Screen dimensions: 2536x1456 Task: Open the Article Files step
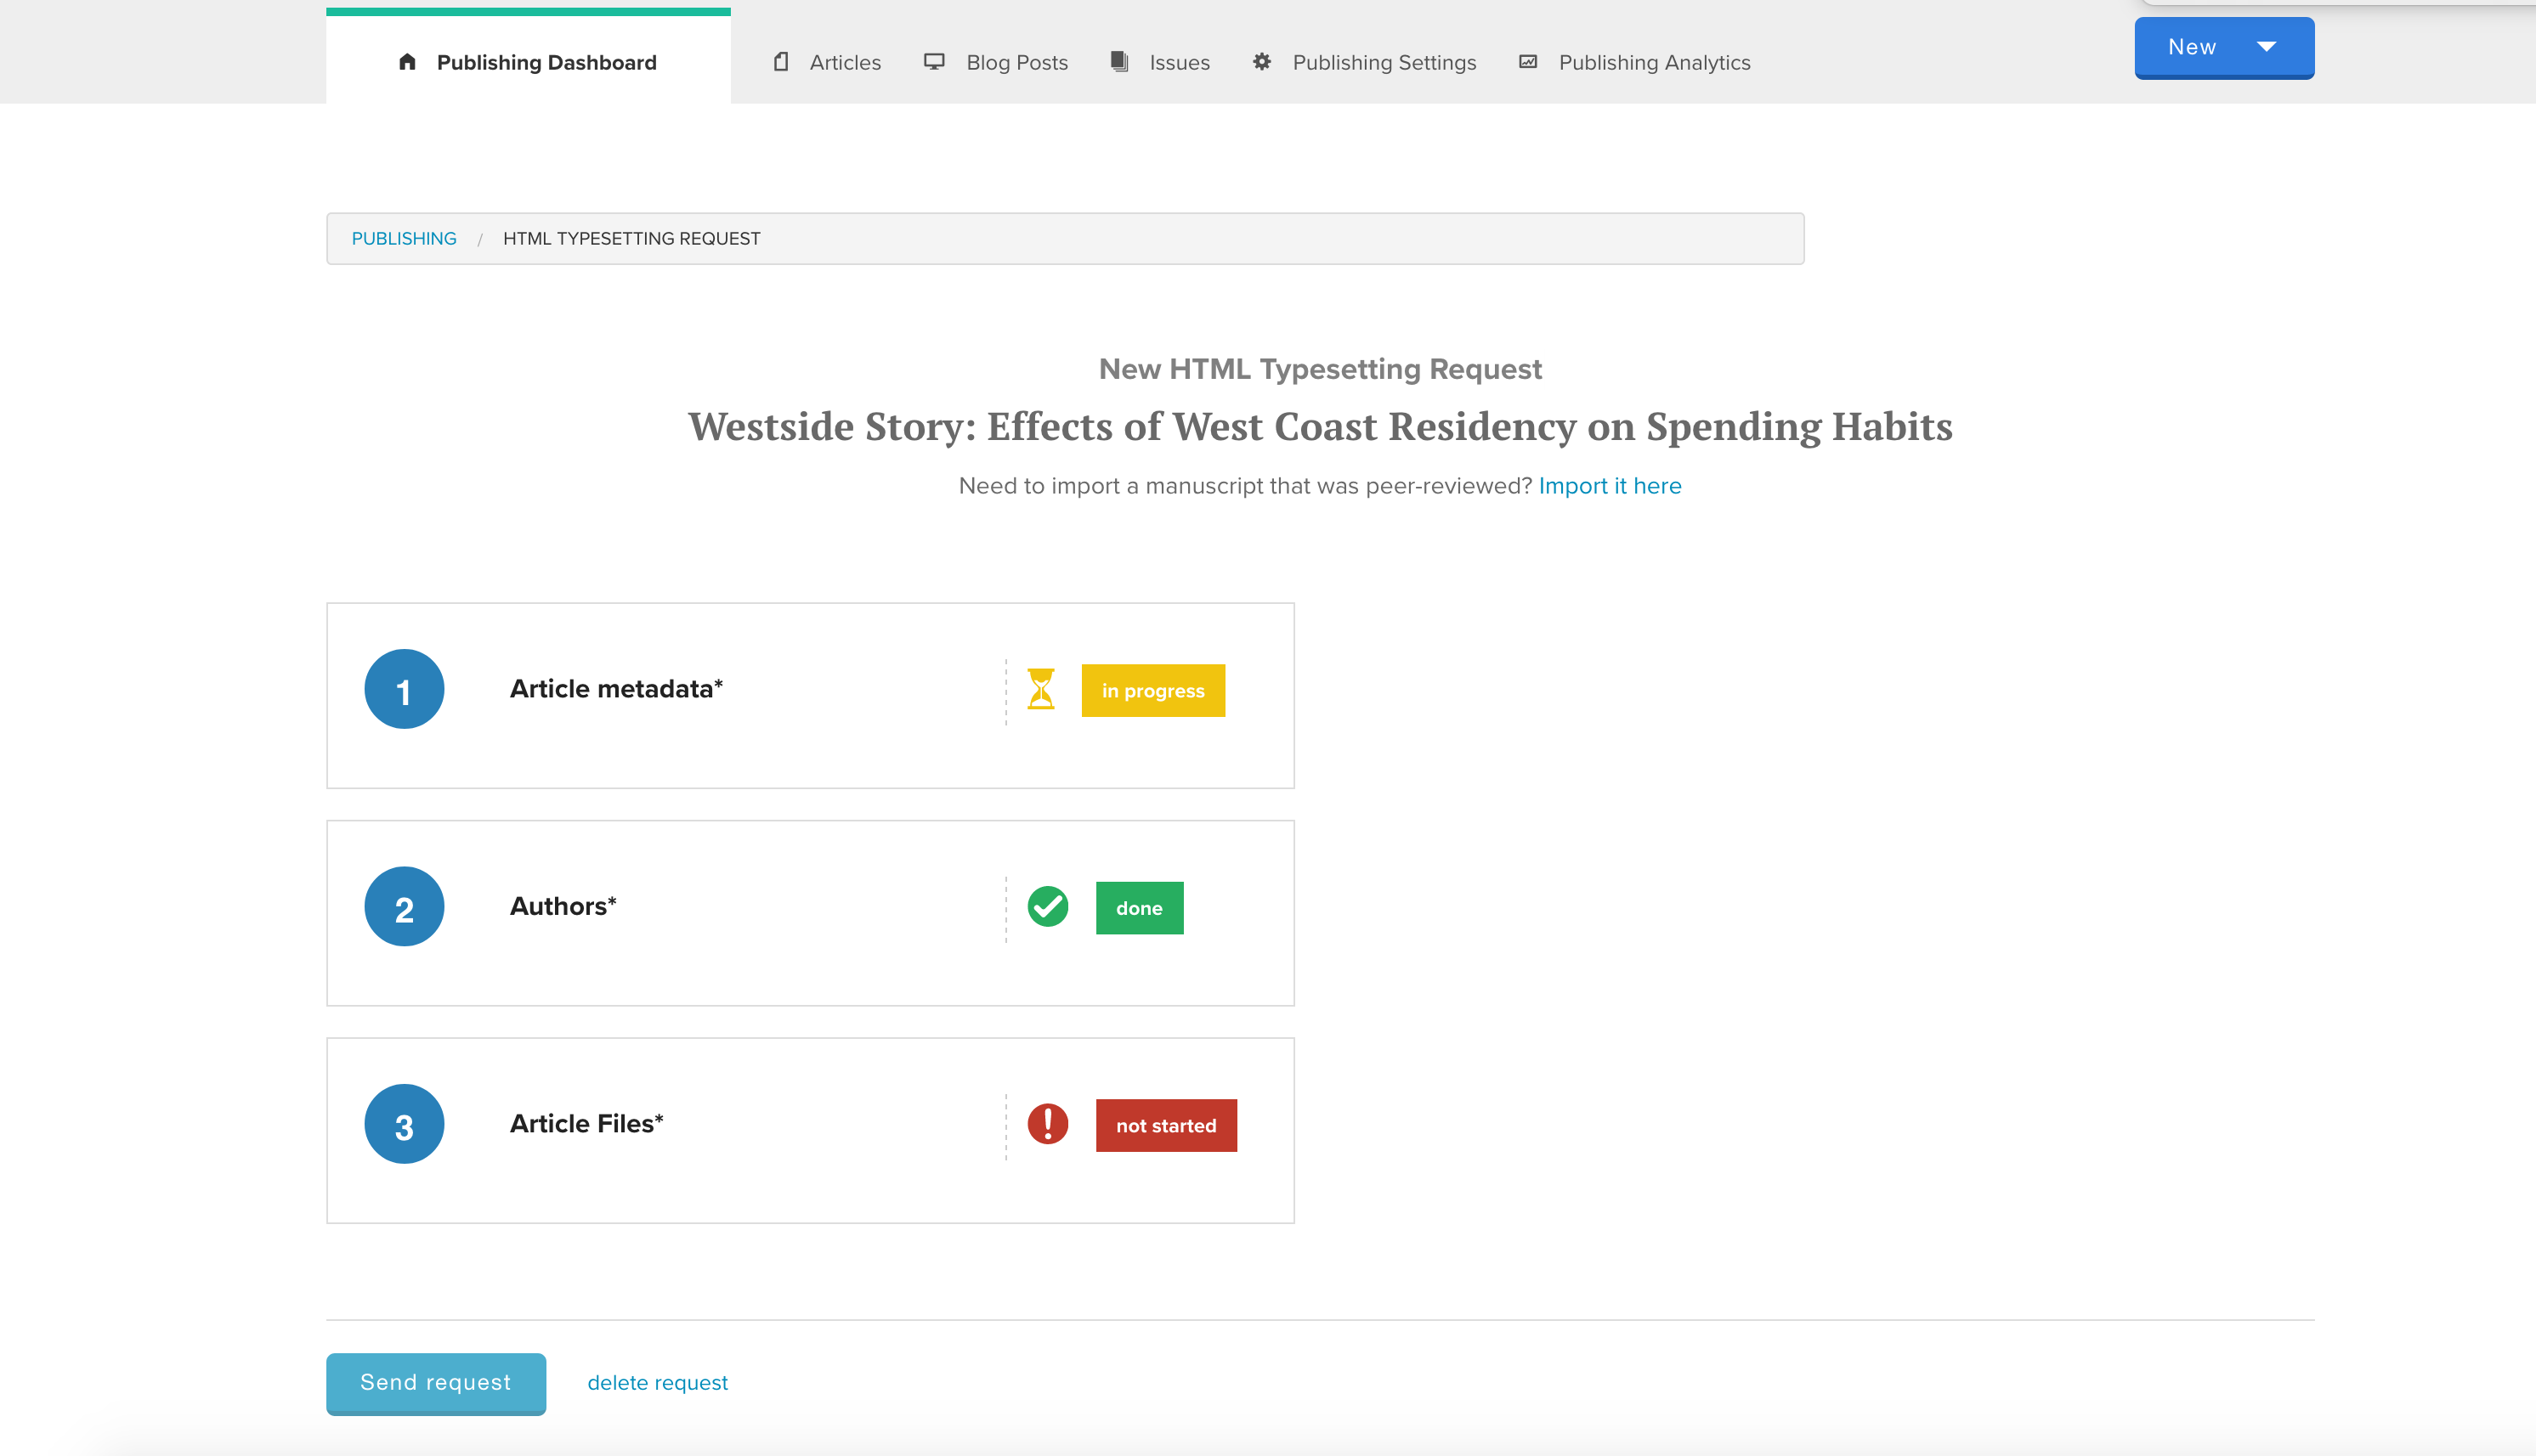pyautogui.click(x=810, y=1130)
